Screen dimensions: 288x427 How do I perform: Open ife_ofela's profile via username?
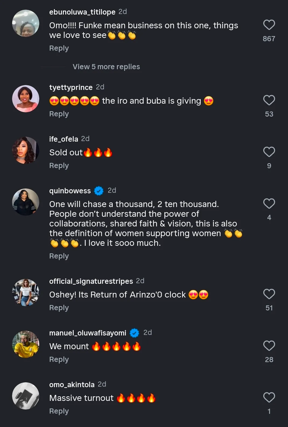pyautogui.click(x=63, y=139)
